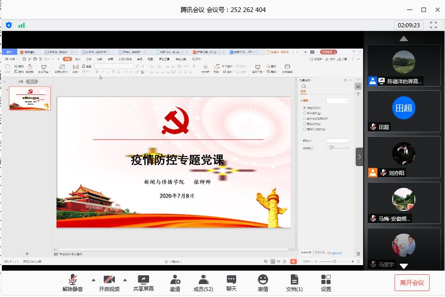Check the green network signal icon

[x=22, y=25]
